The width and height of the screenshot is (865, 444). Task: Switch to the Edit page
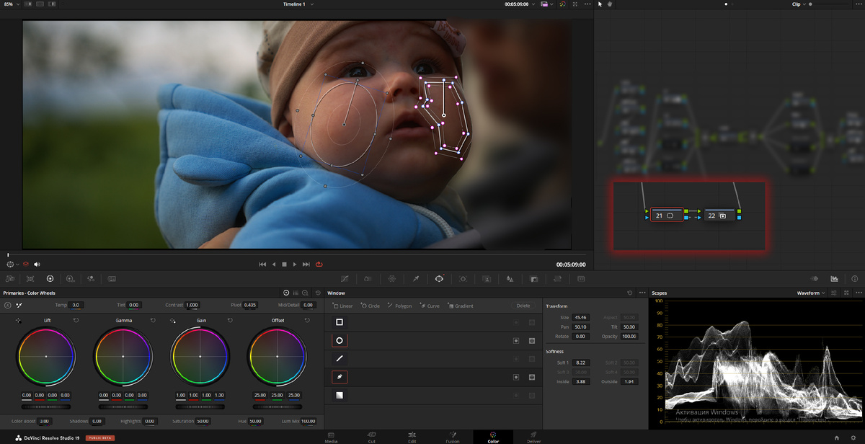[x=412, y=438]
